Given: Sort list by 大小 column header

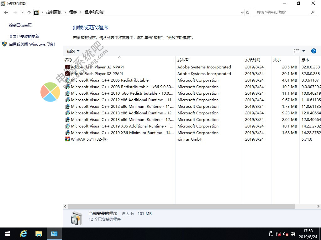Looking at the screenshot, I should coord(277,60).
